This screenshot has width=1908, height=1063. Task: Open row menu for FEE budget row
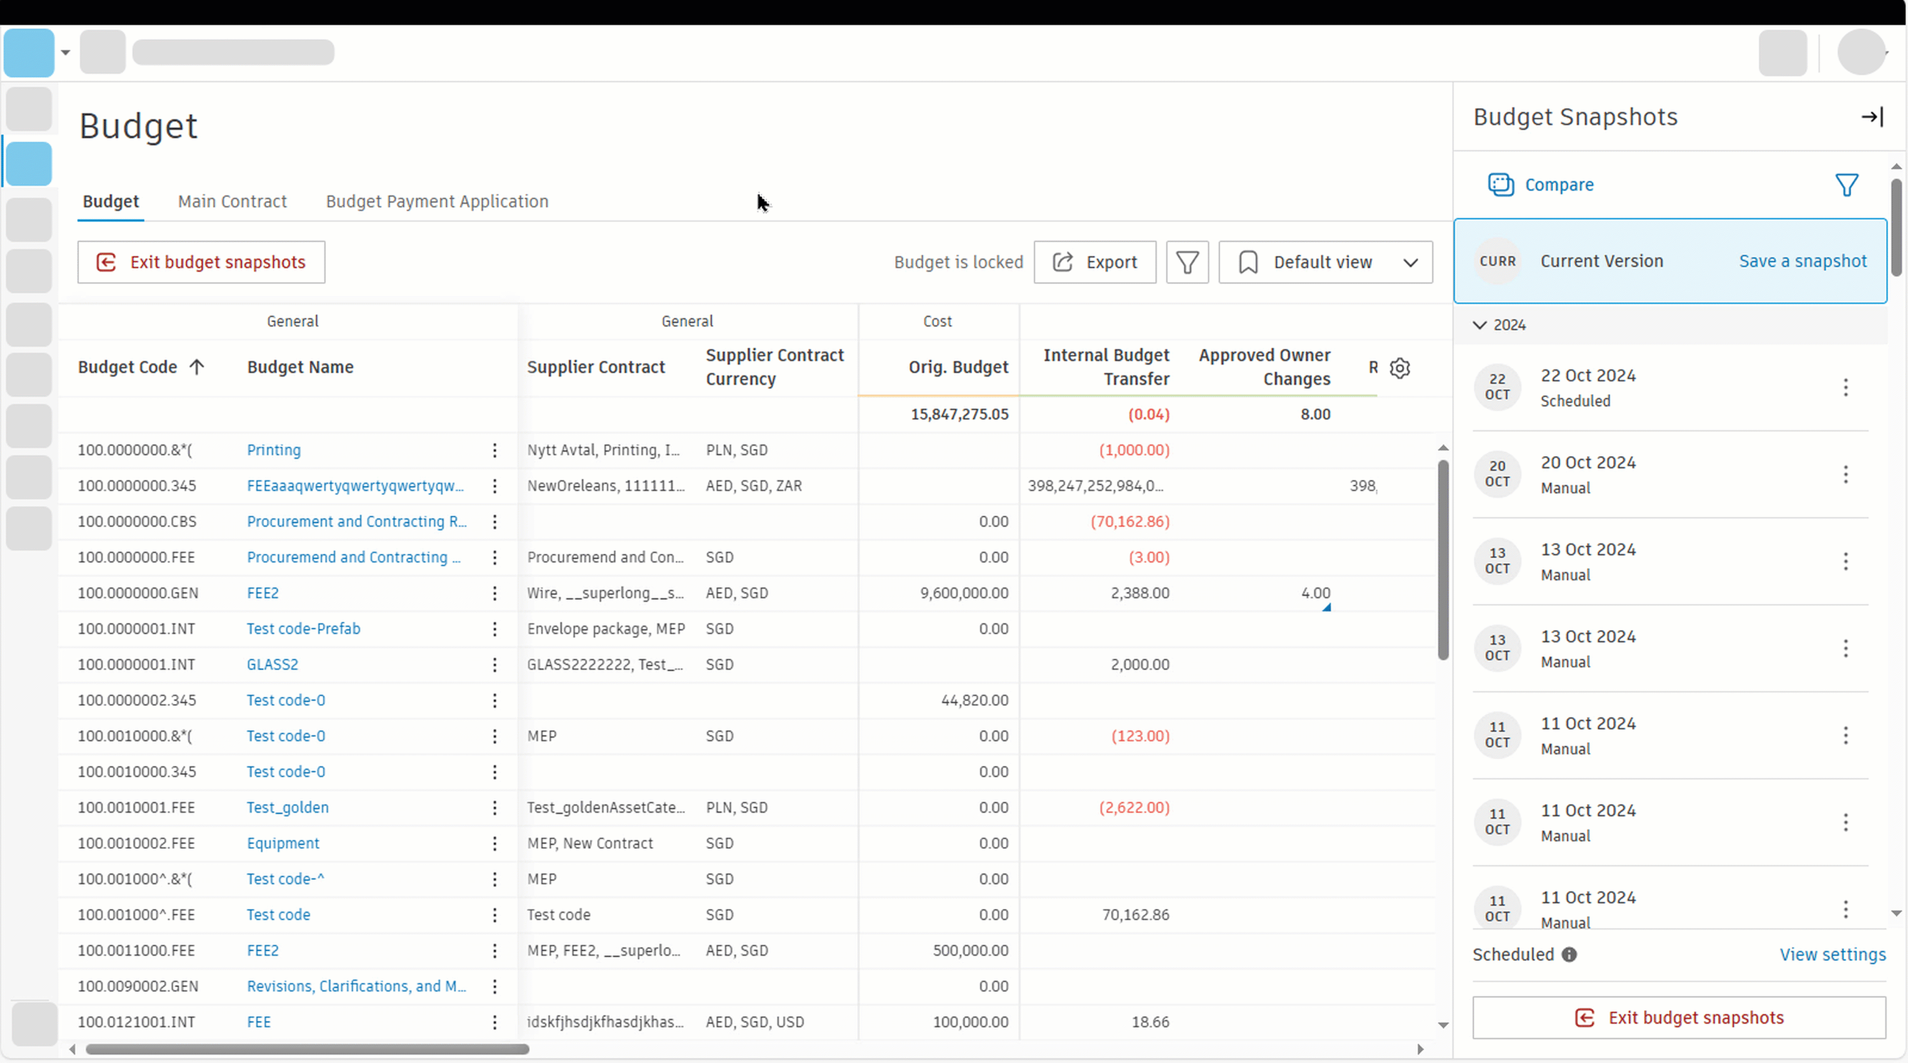pos(495,1022)
